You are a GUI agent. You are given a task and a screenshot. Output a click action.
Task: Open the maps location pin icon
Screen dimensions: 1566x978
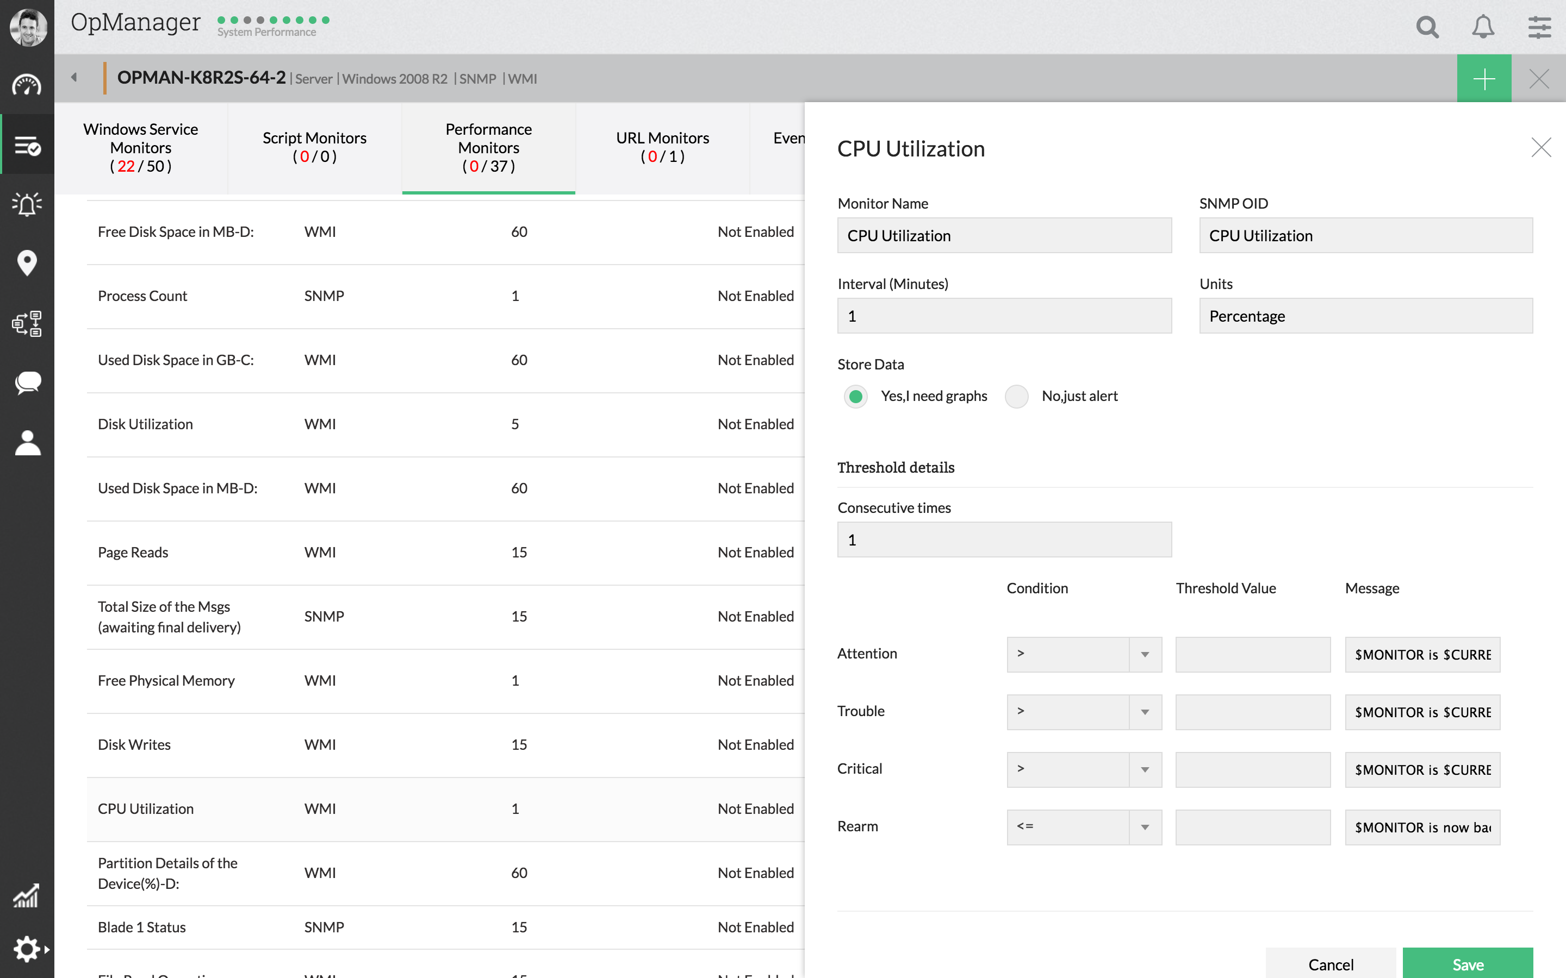(x=27, y=264)
